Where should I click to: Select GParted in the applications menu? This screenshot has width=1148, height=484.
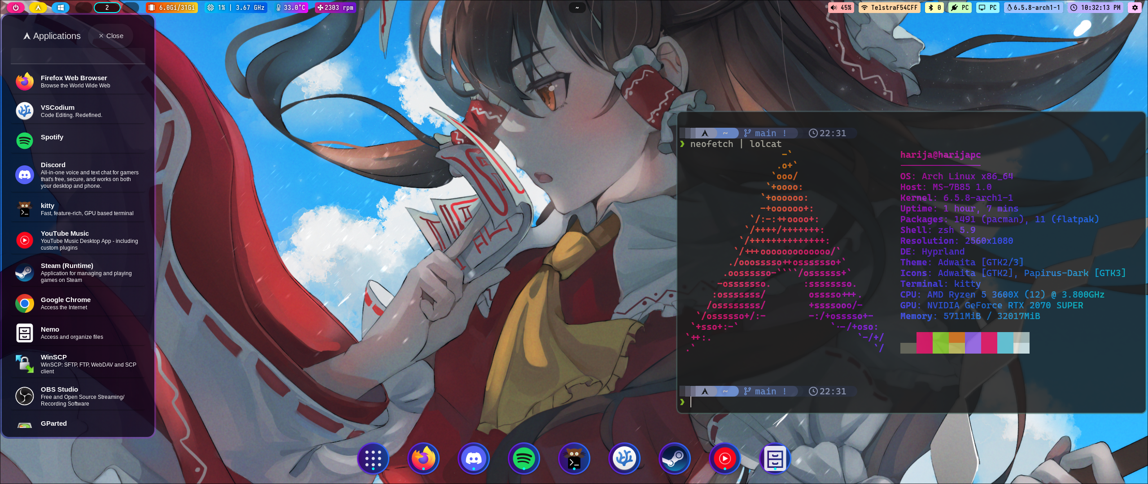pyautogui.click(x=54, y=423)
